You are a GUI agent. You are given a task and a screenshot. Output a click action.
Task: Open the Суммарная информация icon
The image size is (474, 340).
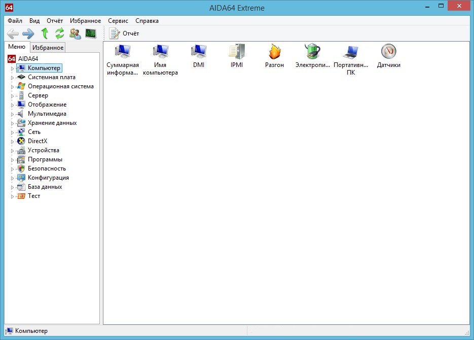122,52
